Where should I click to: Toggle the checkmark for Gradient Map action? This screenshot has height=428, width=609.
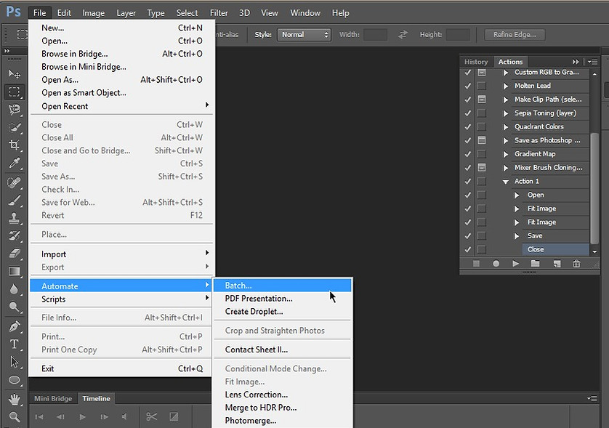(468, 154)
